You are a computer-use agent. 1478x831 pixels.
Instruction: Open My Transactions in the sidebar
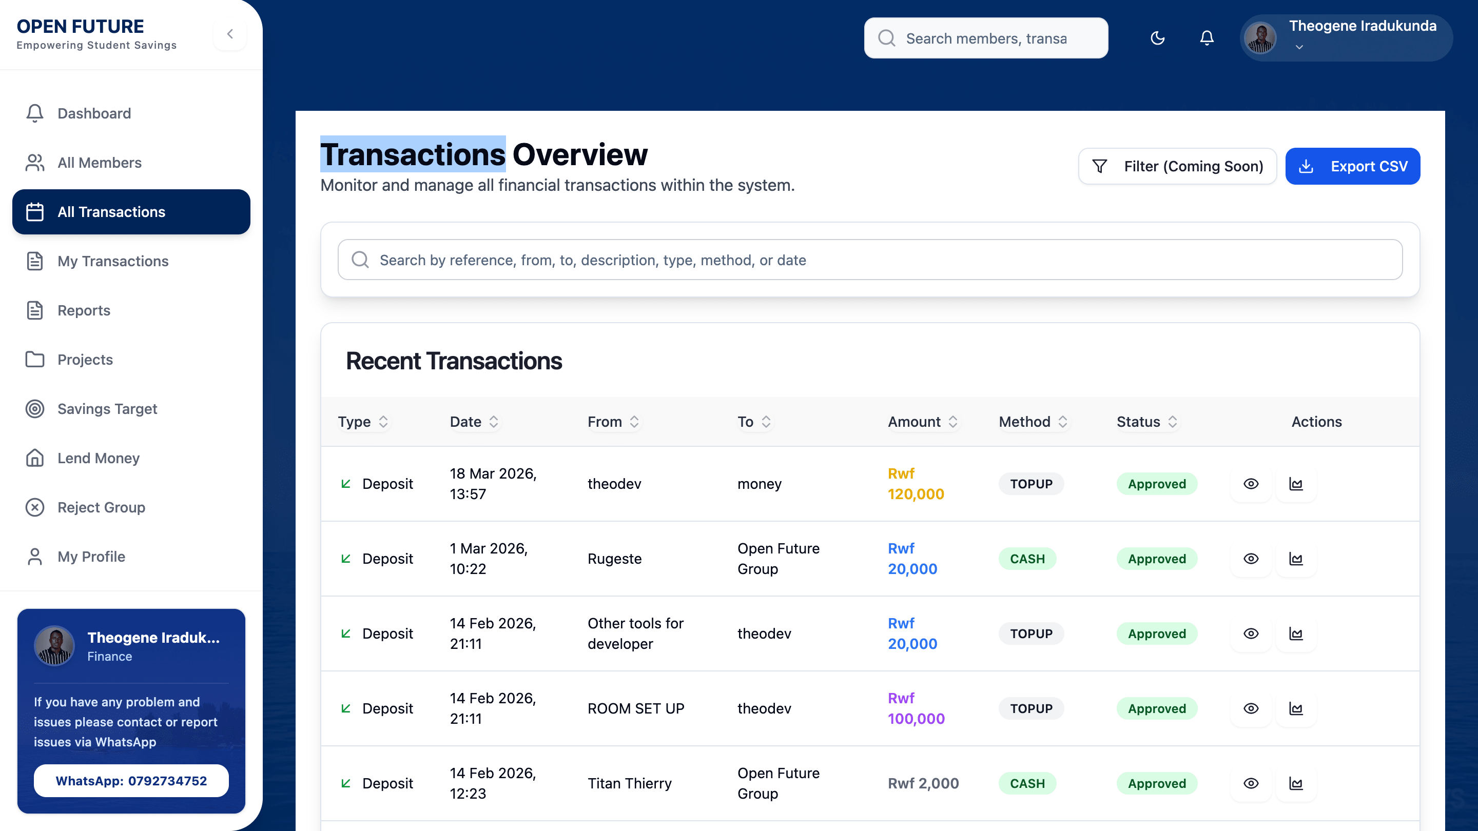[112, 261]
